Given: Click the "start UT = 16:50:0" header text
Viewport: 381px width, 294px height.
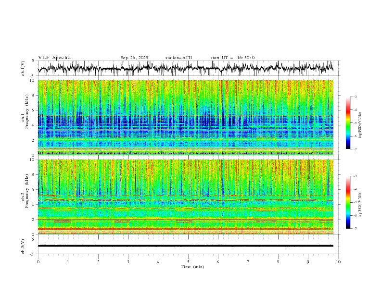Looking at the screenshot, I should point(232,58).
